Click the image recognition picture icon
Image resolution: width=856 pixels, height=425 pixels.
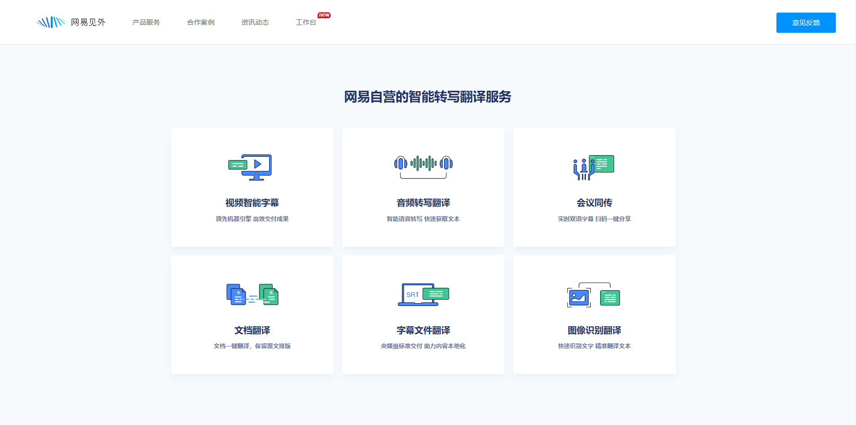[x=593, y=295]
